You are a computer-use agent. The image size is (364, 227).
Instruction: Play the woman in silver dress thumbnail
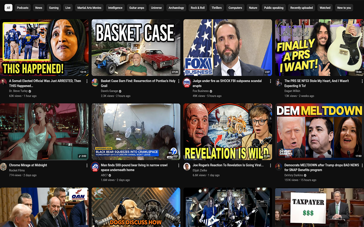click(x=44, y=132)
